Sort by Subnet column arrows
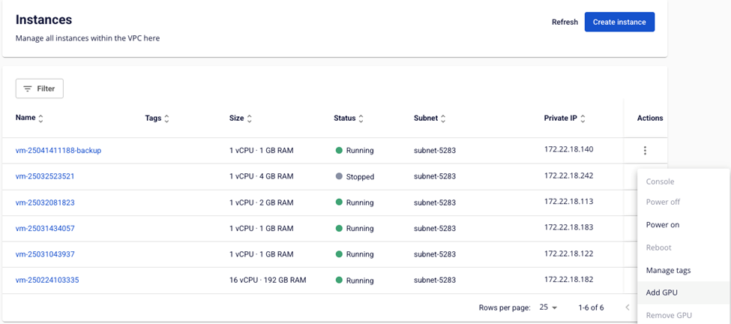The height and width of the screenshot is (324, 731). [x=443, y=118]
